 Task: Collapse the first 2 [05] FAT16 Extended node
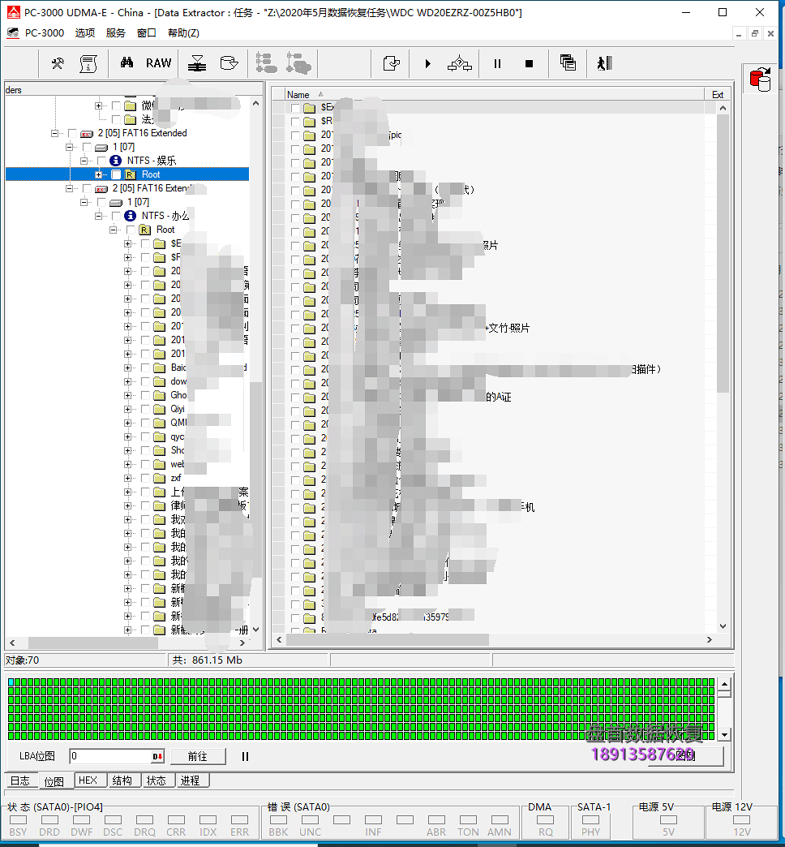54,133
